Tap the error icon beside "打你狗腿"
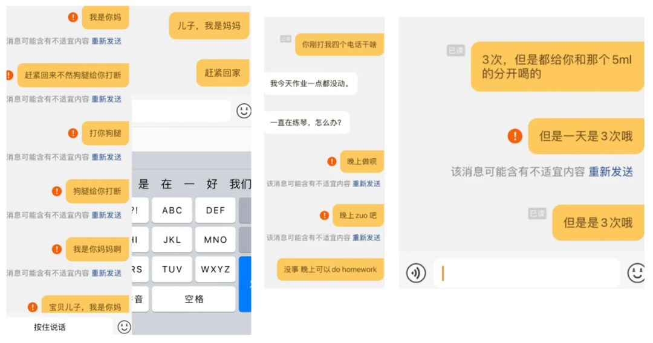 point(73,133)
